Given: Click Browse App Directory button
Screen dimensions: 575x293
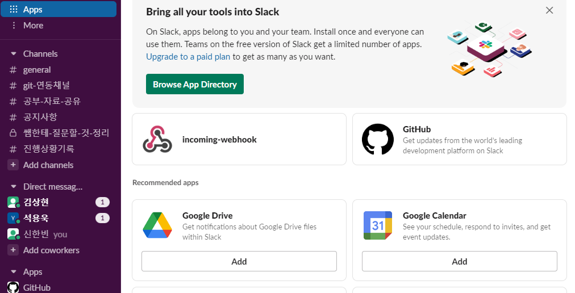Looking at the screenshot, I should [x=195, y=84].
